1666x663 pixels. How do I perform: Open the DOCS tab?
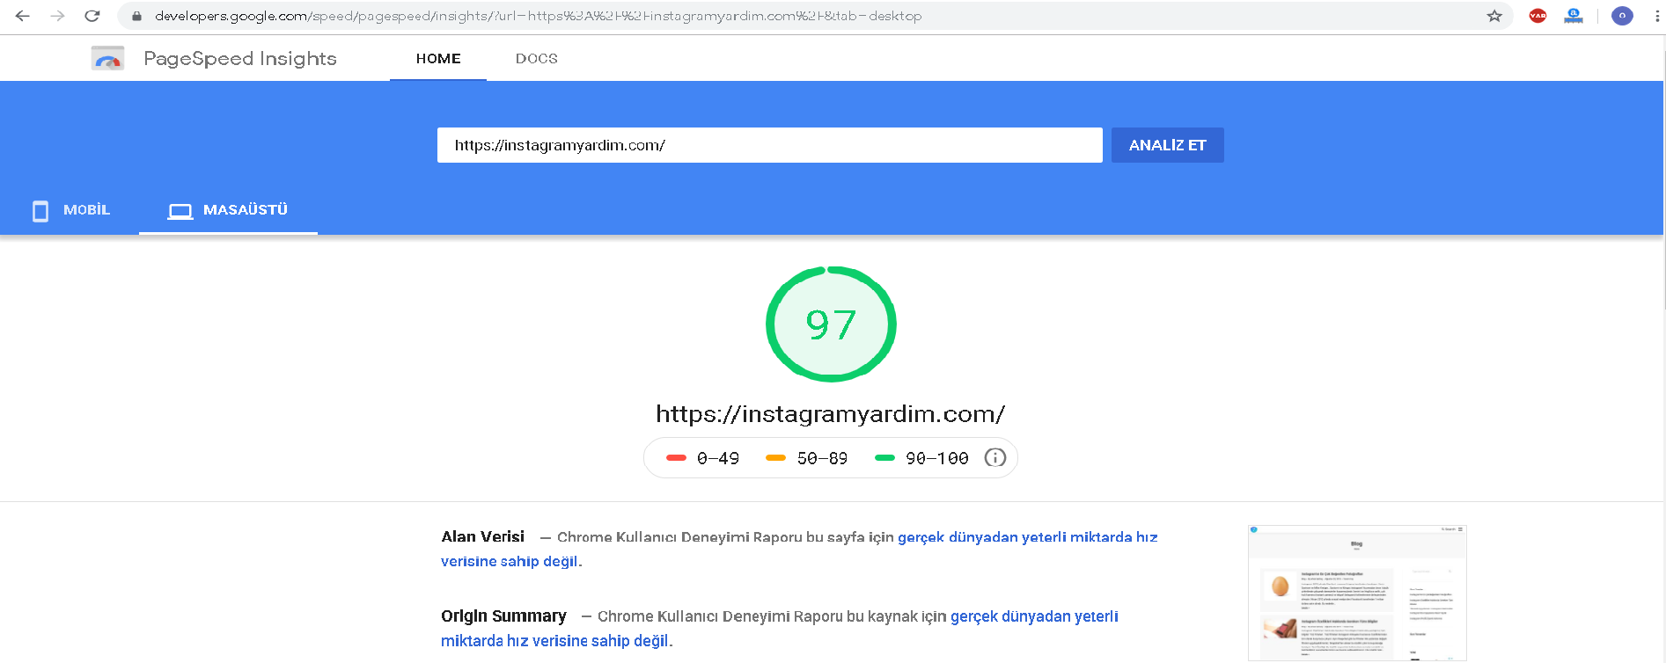pos(537,58)
